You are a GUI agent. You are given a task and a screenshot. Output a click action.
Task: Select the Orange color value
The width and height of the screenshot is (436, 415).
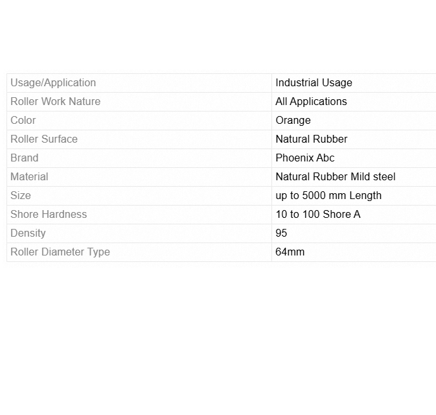click(293, 121)
